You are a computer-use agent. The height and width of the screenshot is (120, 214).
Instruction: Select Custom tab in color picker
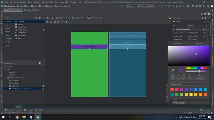click(x=199, y=43)
